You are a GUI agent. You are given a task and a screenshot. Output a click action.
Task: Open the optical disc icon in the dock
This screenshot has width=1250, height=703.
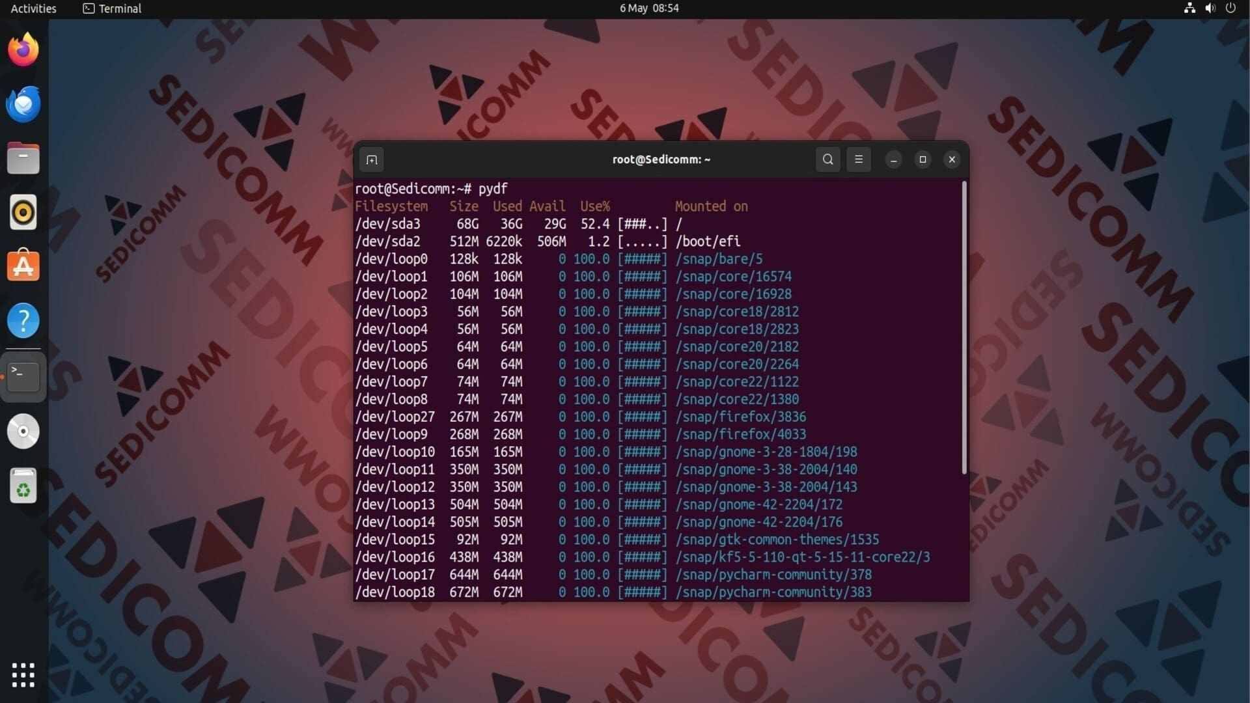[x=23, y=432]
